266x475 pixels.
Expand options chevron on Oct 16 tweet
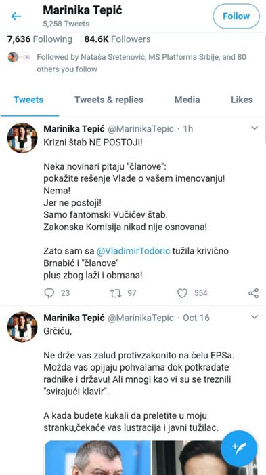(254, 317)
